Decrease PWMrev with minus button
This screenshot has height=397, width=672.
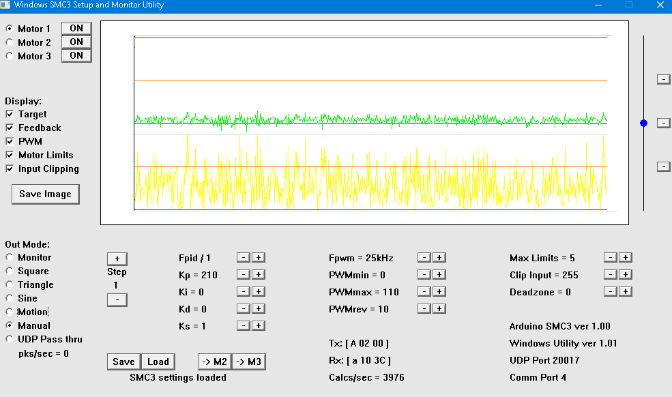424,309
